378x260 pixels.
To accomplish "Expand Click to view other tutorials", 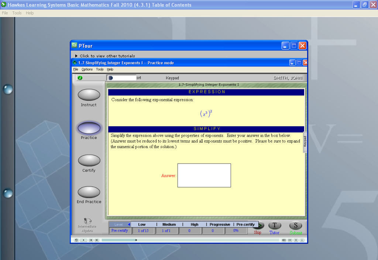I will pyautogui.click(x=105, y=56).
